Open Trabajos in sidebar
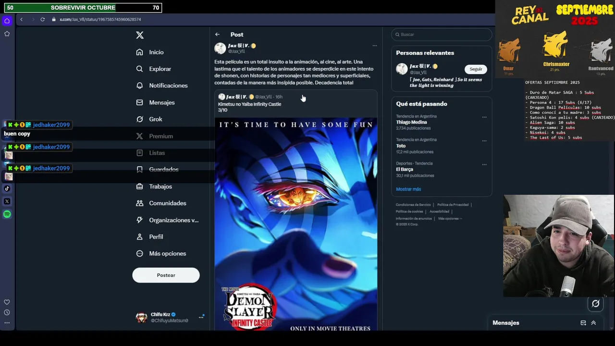The width and height of the screenshot is (615, 346). tap(154, 186)
